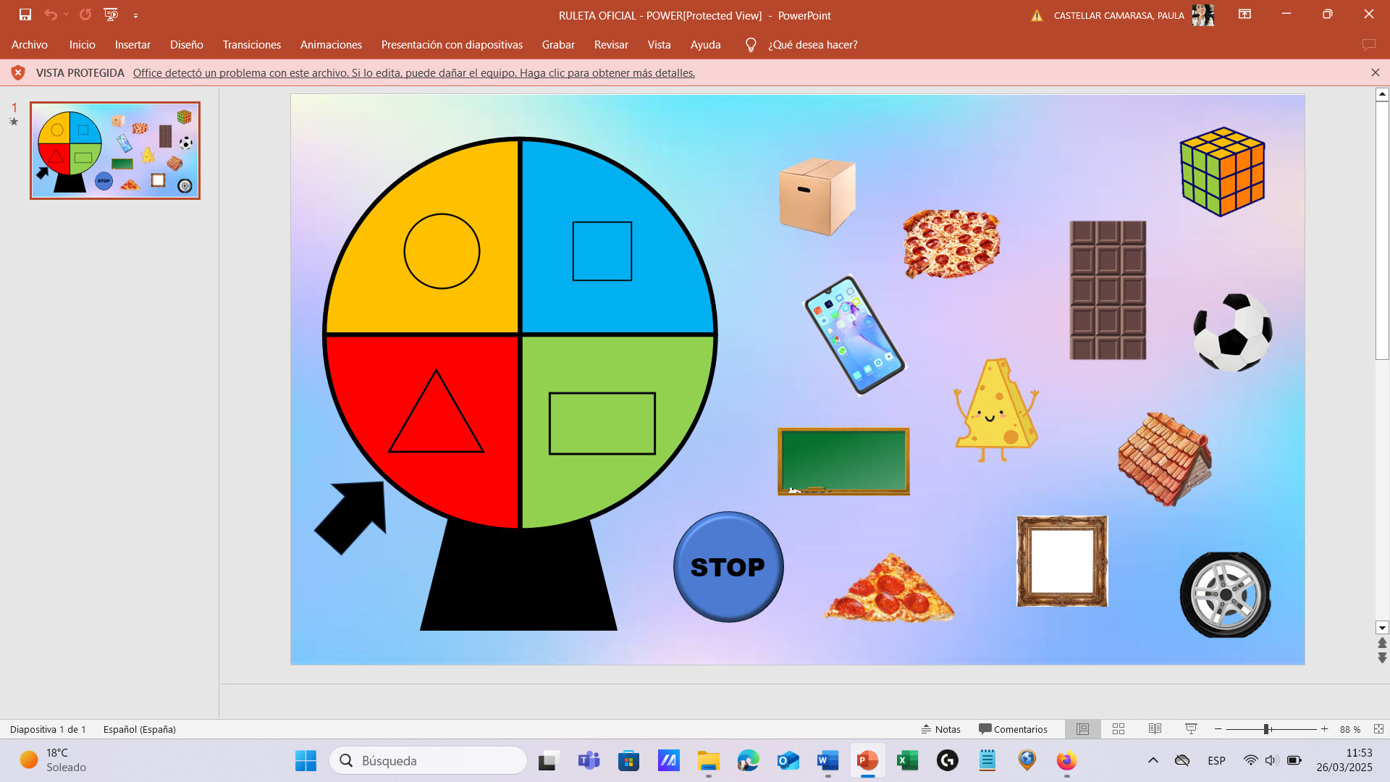Screen dimensions: 1390x782
Task: Toggle the Comentarios pane
Action: click(x=1013, y=729)
